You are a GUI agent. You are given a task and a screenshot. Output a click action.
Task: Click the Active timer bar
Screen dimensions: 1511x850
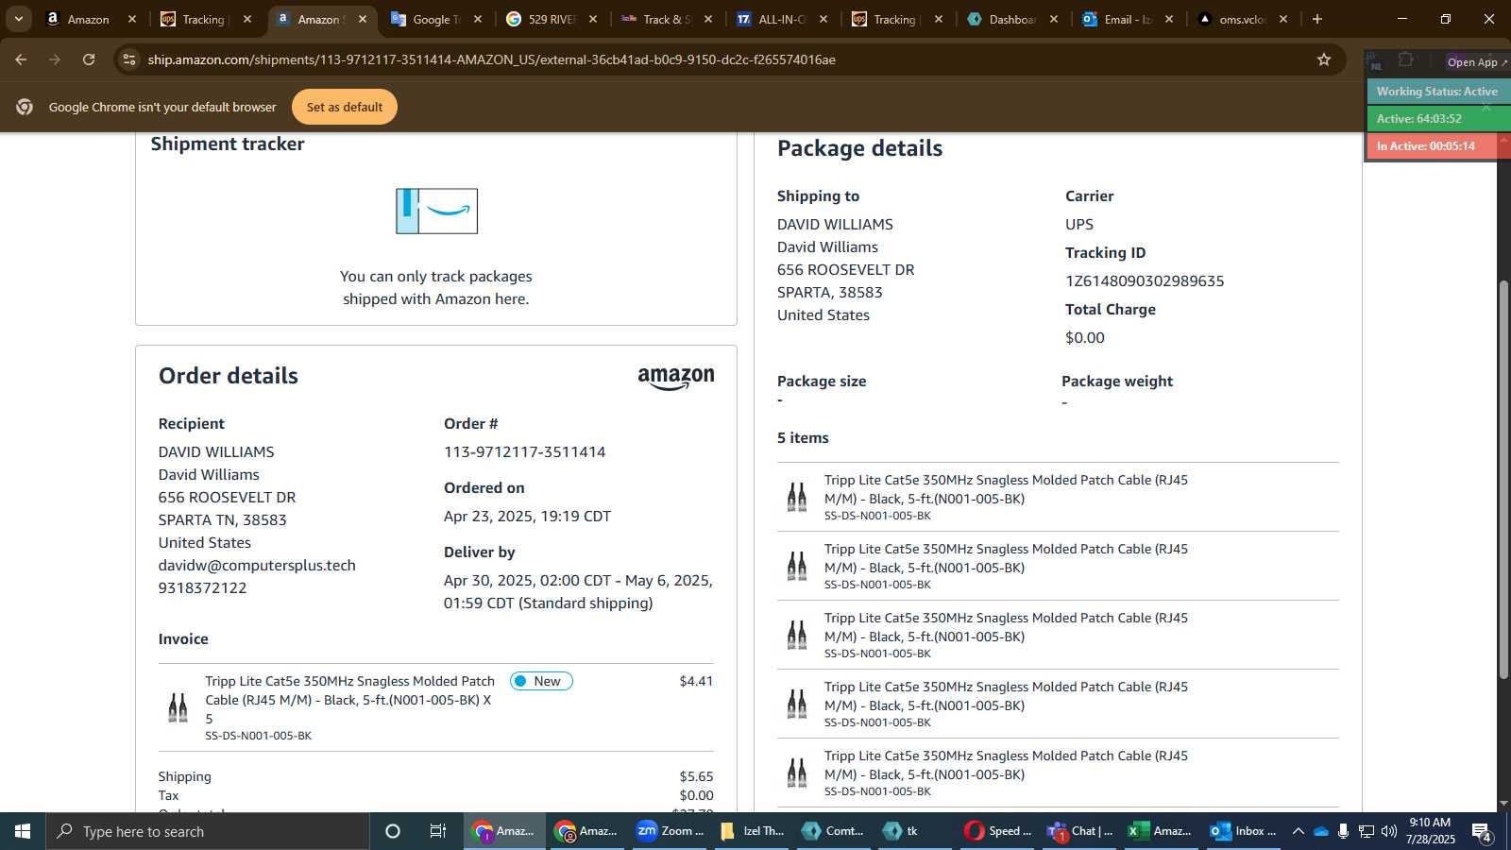1437,119
